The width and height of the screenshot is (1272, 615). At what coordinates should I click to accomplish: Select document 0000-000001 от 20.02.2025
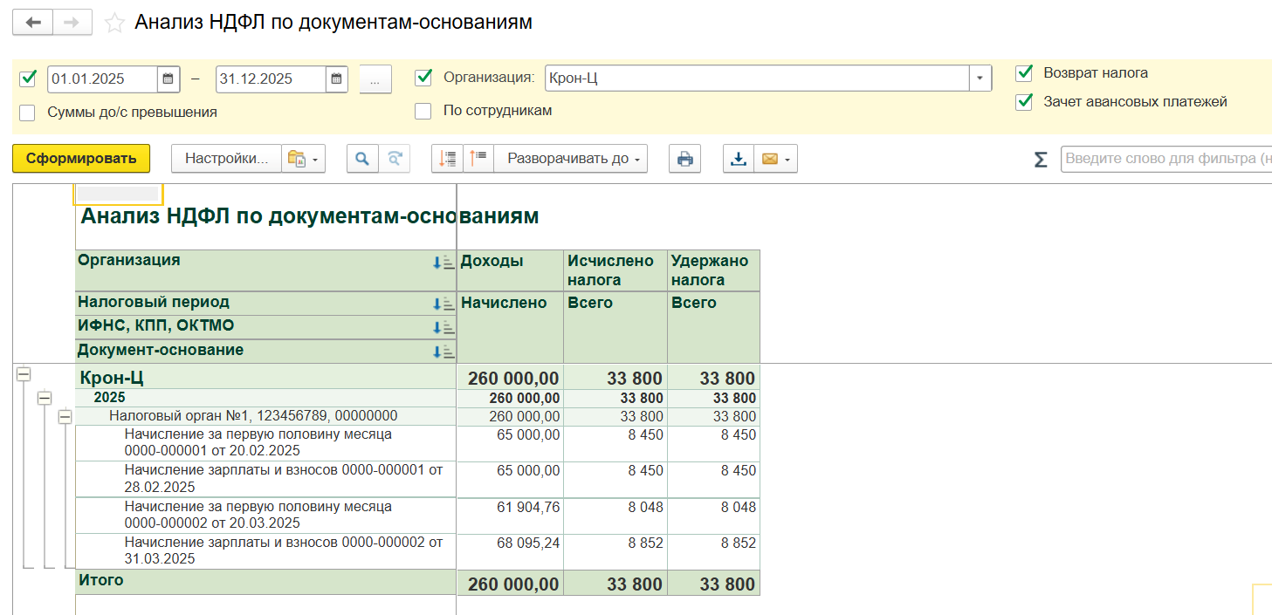265,443
